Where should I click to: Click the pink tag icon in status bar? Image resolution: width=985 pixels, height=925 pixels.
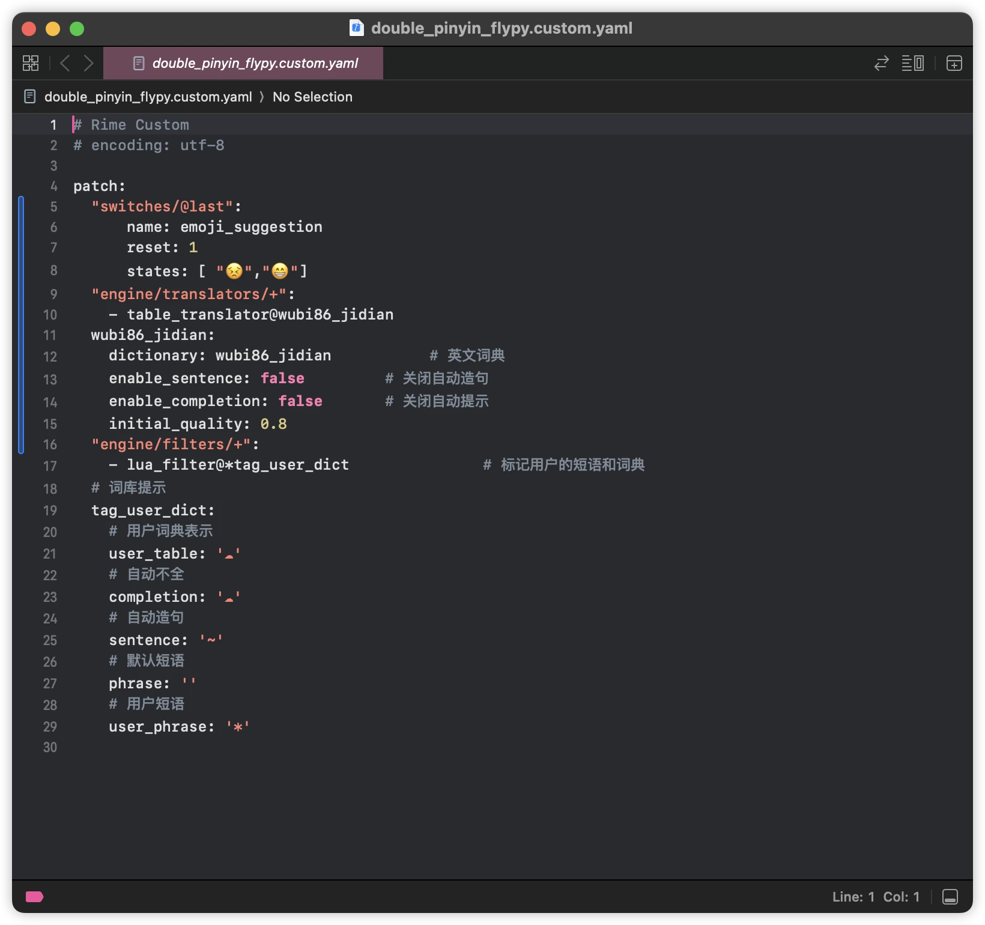click(x=34, y=897)
